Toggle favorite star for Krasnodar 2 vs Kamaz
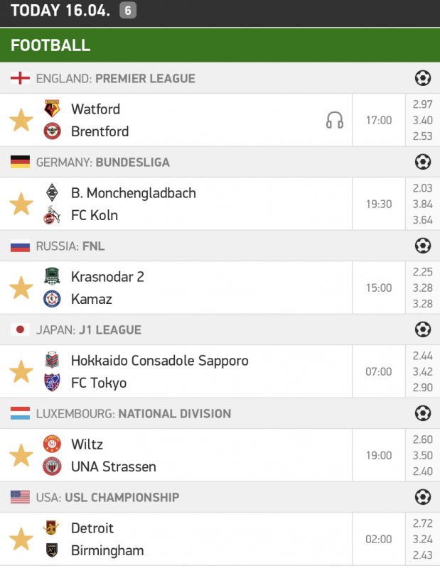440x568 pixels. pos(21,288)
